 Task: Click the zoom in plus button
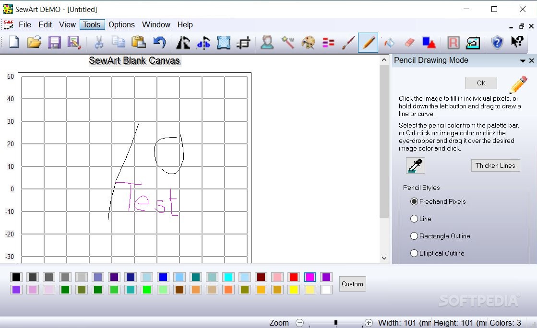[x=369, y=323]
